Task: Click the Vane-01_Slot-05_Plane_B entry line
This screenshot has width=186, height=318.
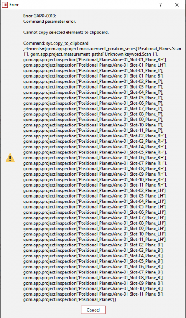Action: coord(93,262)
